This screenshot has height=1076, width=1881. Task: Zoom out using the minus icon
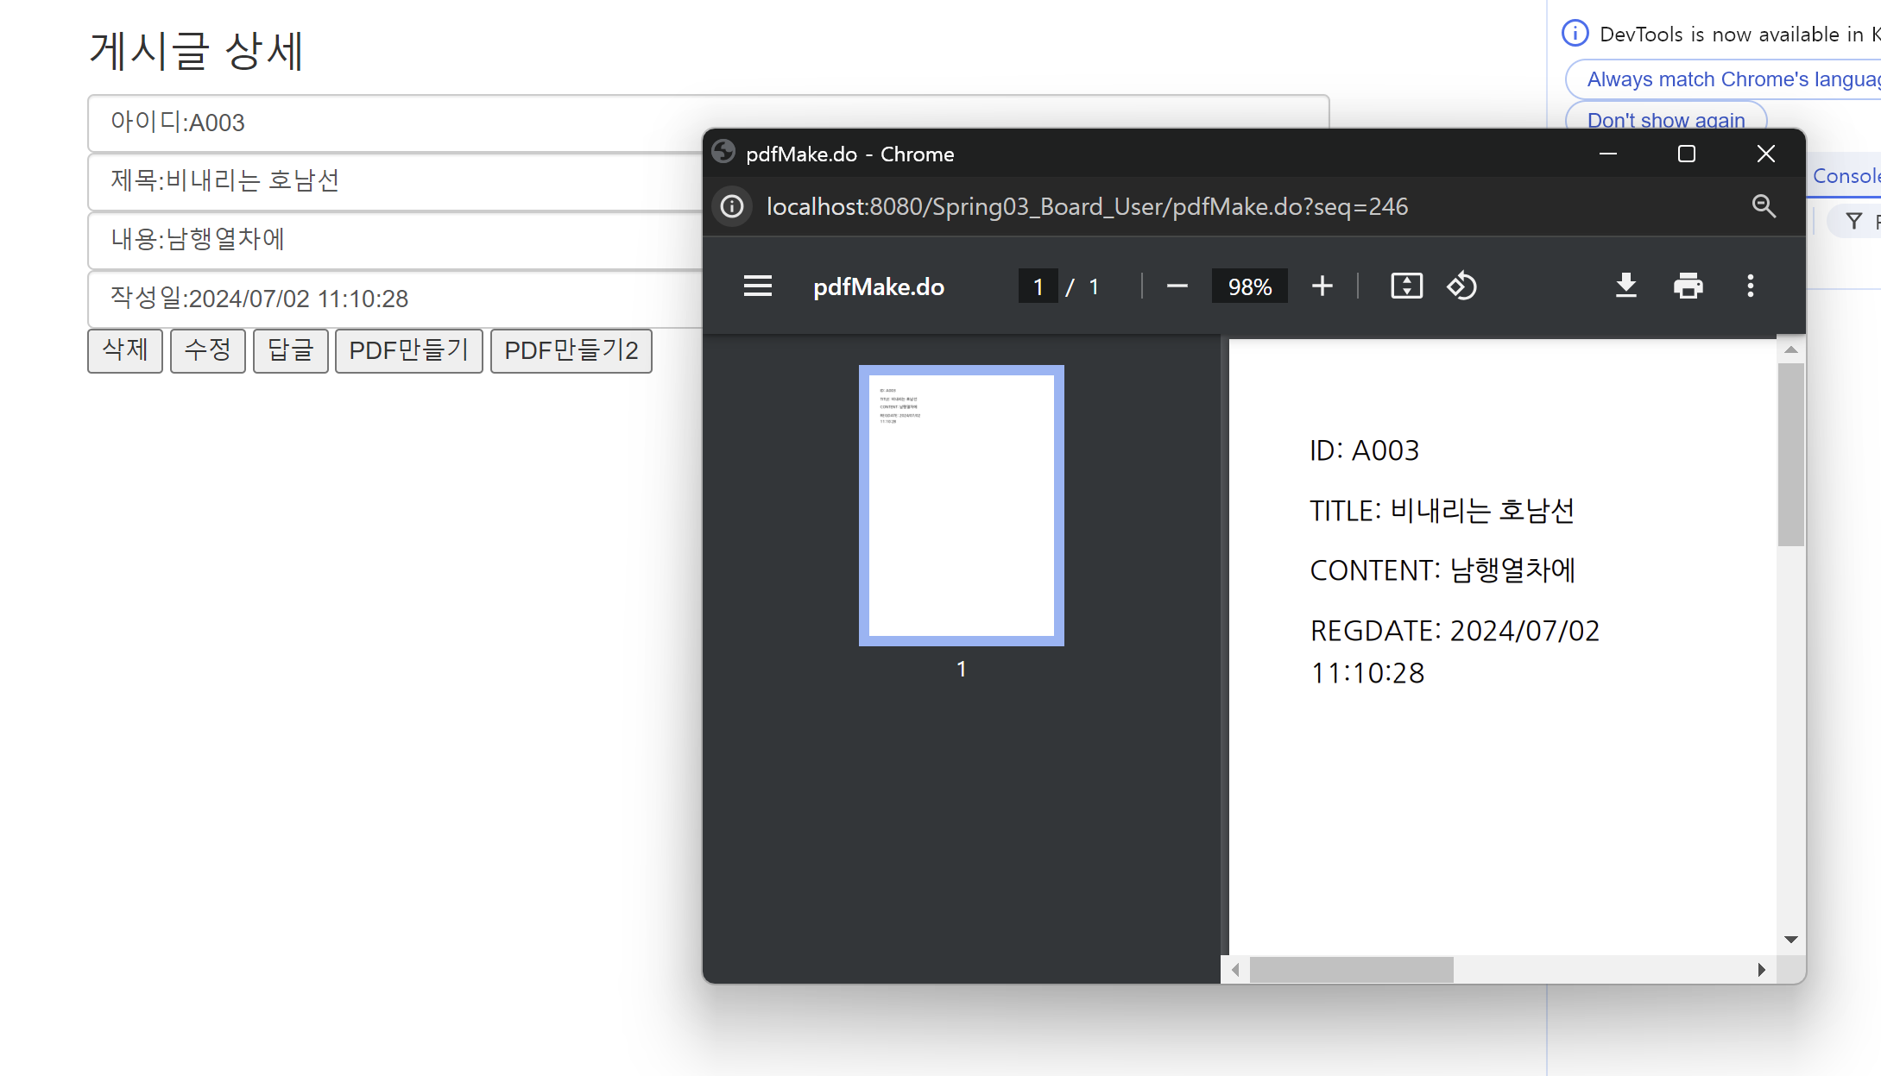pos(1177,286)
